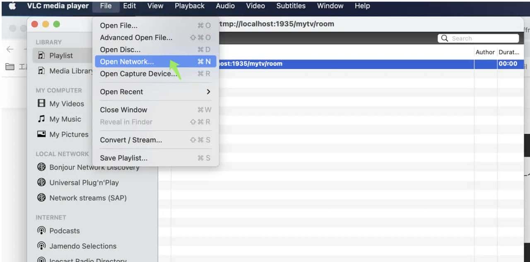The height and width of the screenshot is (262, 530).
Task: Open the View menu
Action: 155,6
